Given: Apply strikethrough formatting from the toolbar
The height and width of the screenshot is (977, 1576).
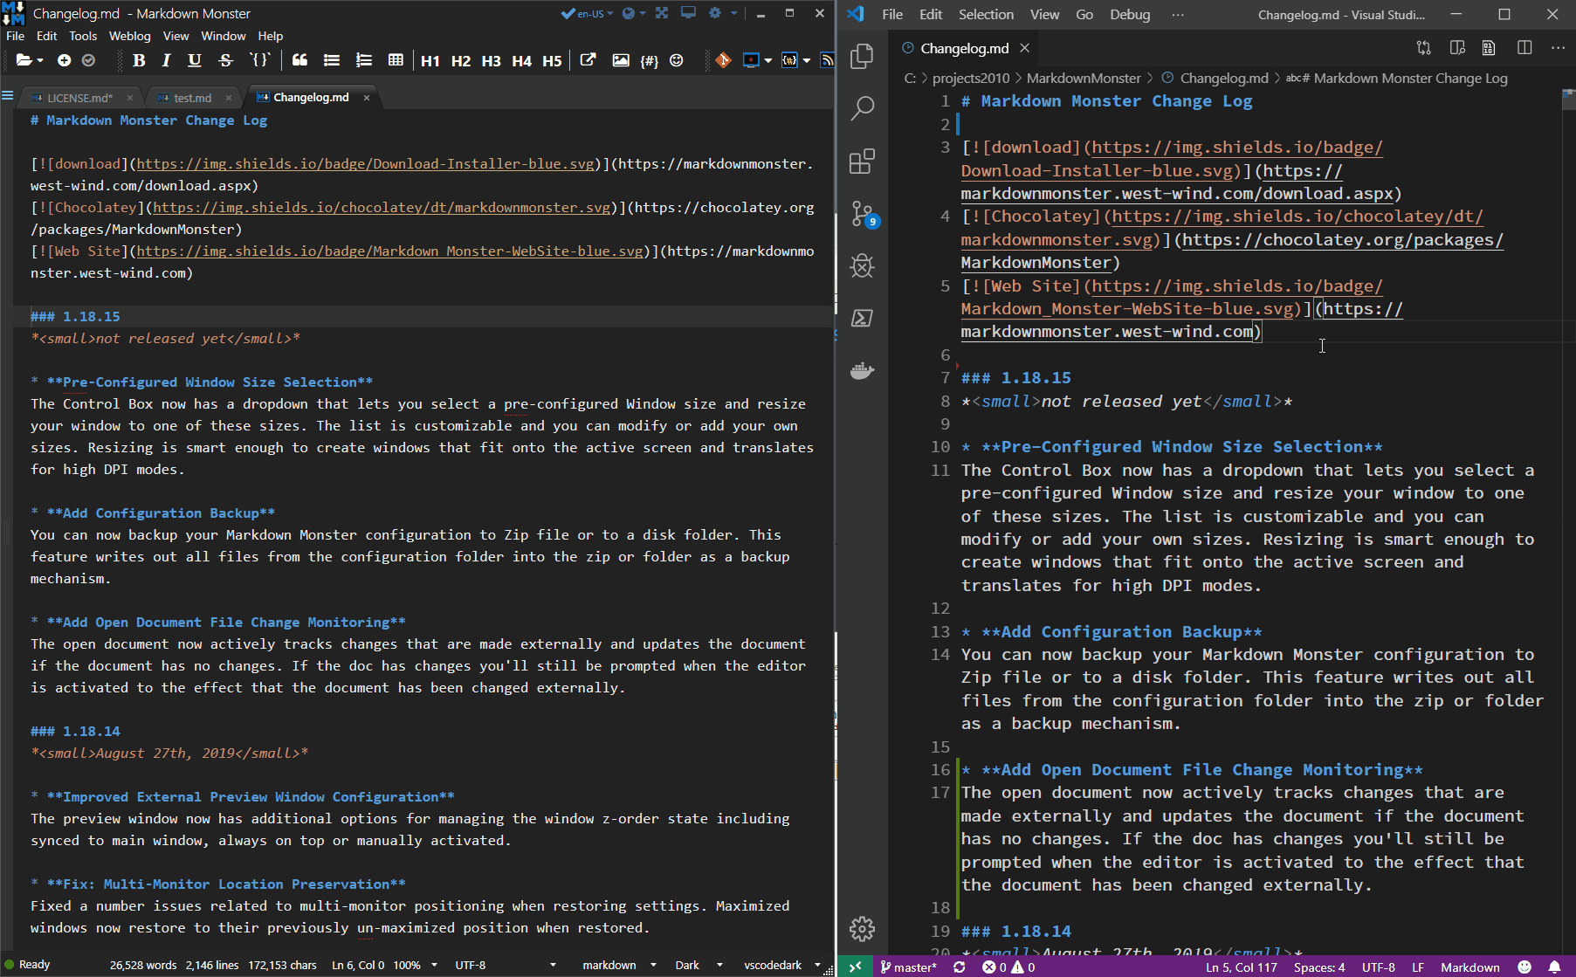Looking at the screenshot, I should [x=225, y=60].
